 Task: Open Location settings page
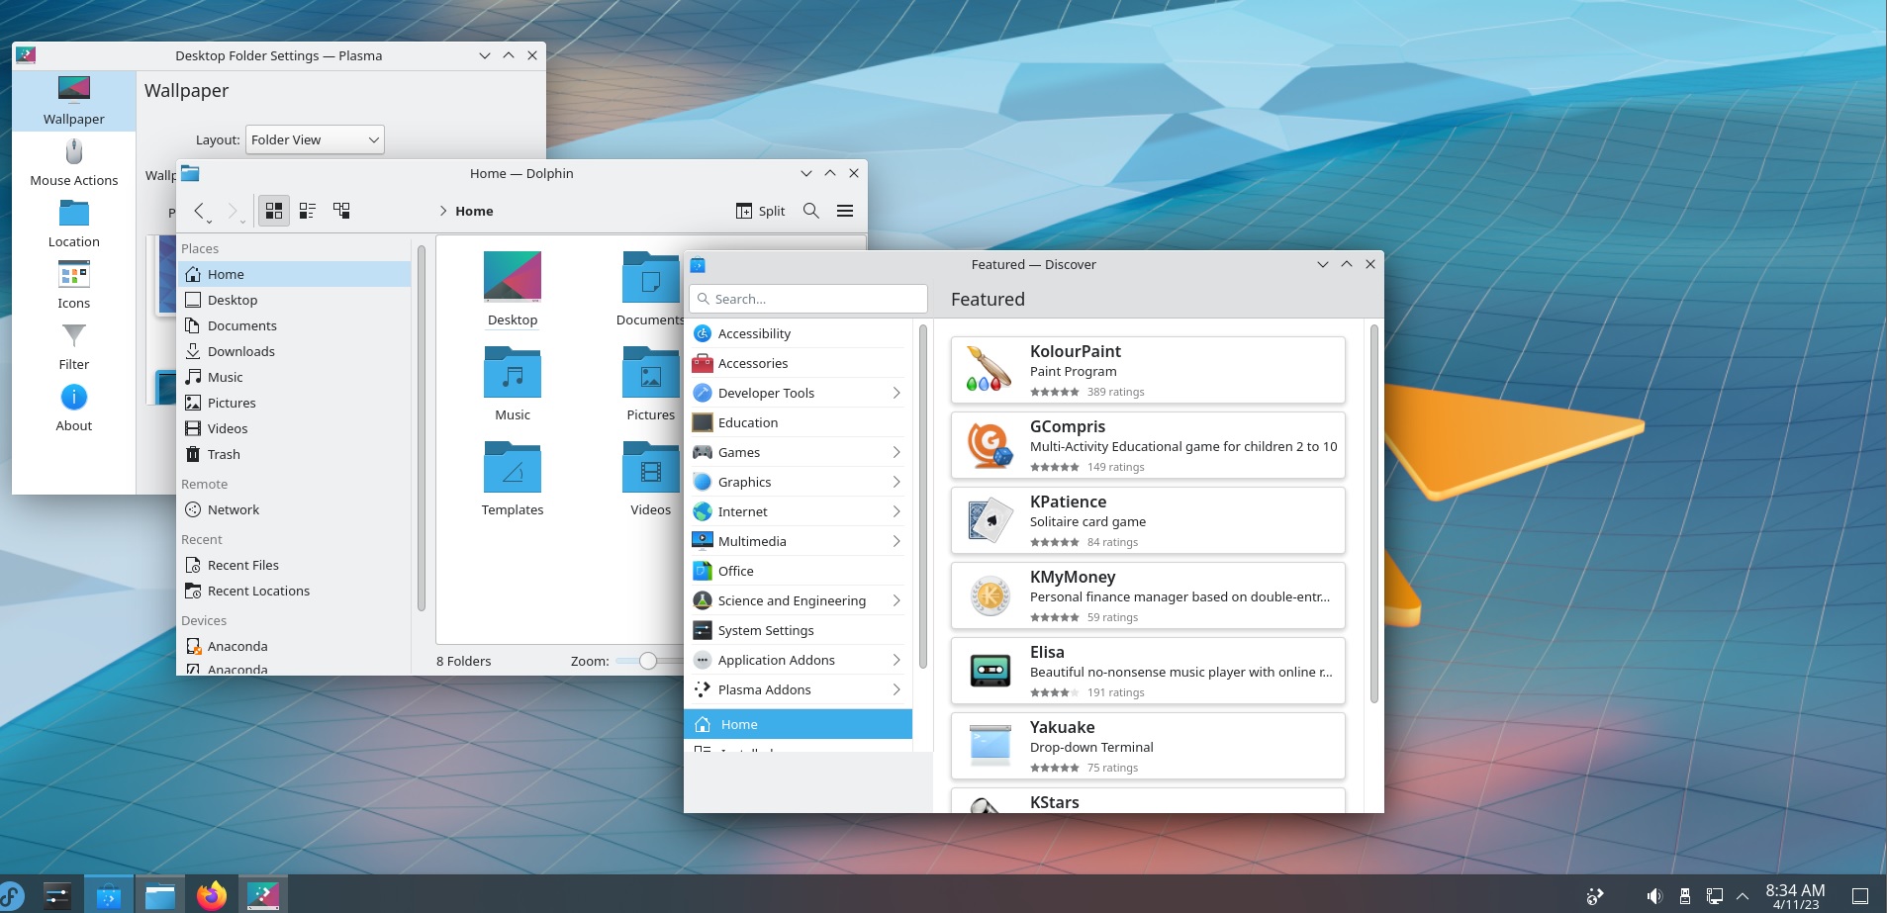pos(74,225)
